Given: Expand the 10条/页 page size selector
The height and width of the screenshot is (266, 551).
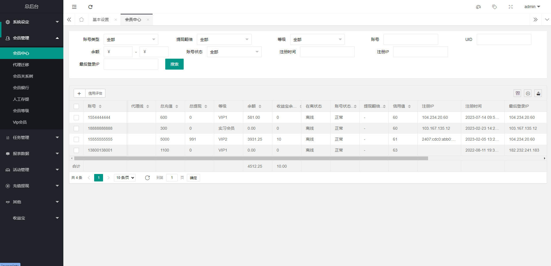Looking at the screenshot, I should 124,177.
